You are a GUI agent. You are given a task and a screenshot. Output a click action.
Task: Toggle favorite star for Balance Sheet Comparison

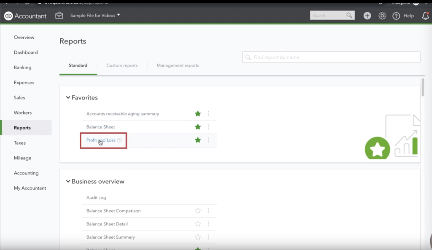pyautogui.click(x=198, y=211)
